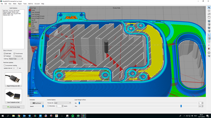Click the Min layer number field

pyautogui.click(x=200, y=103)
